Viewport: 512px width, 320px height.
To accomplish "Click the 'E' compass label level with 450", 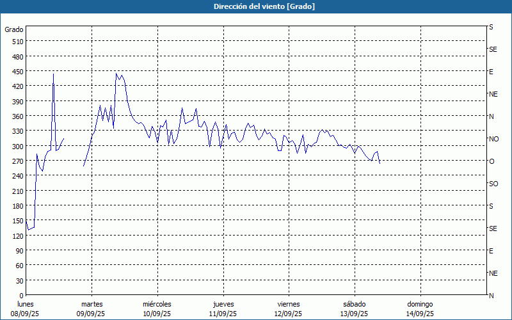I will pos(491,72).
